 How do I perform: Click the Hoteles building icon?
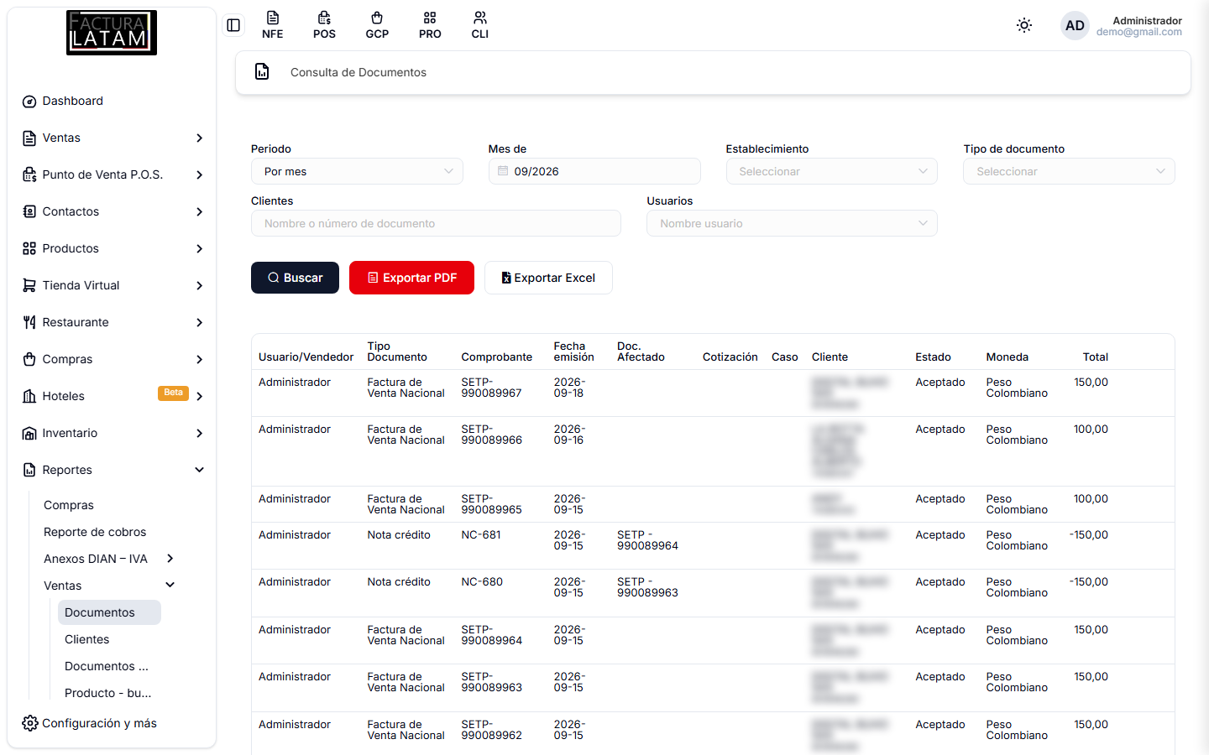(29, 397)
